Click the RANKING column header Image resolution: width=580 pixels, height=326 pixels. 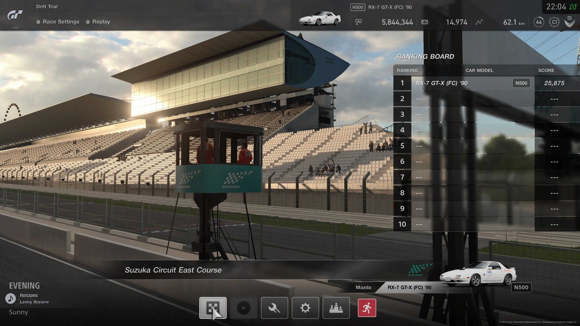pos(407,70)
